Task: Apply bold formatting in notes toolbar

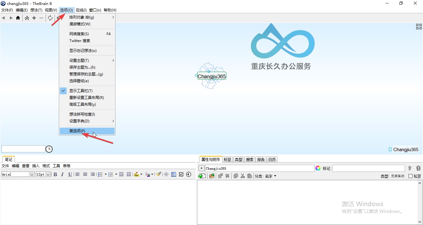Action: point(55,174)
